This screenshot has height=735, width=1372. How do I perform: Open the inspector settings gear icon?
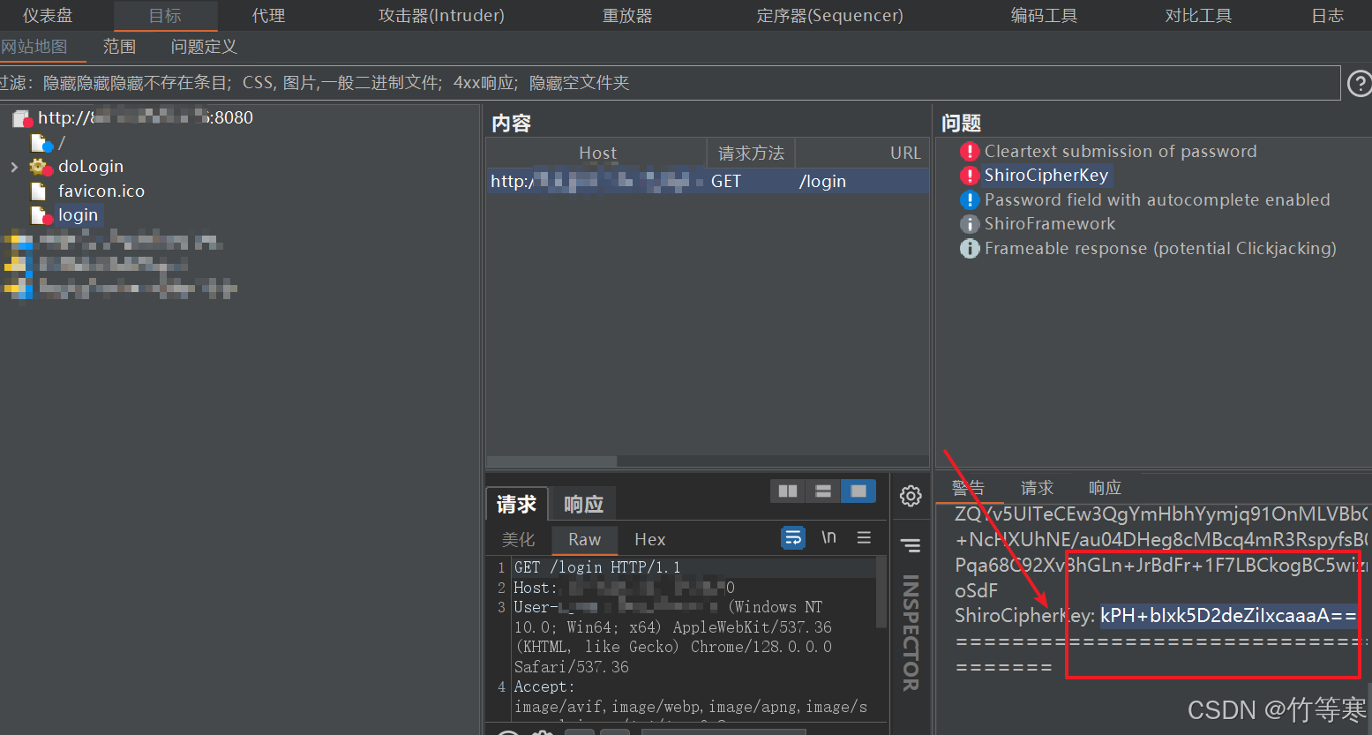911,496
